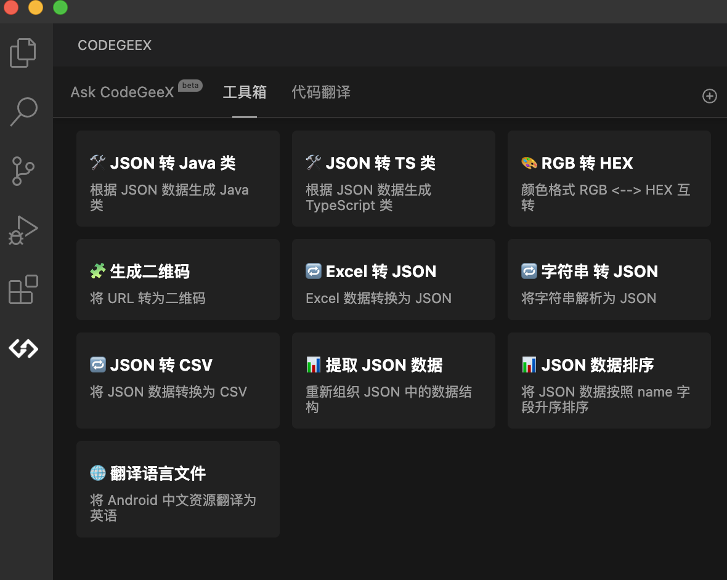The width and height of the screenshot is (727, 580).
Task: Open the RGB 转 HEX color tool
Action: [609, 179]
